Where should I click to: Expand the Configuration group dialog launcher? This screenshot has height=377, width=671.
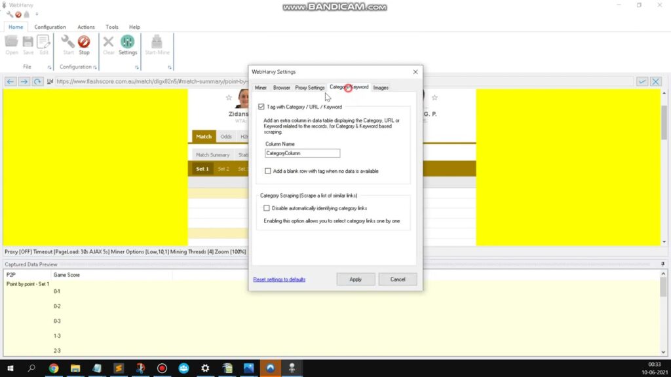click(x=95, y=67)
